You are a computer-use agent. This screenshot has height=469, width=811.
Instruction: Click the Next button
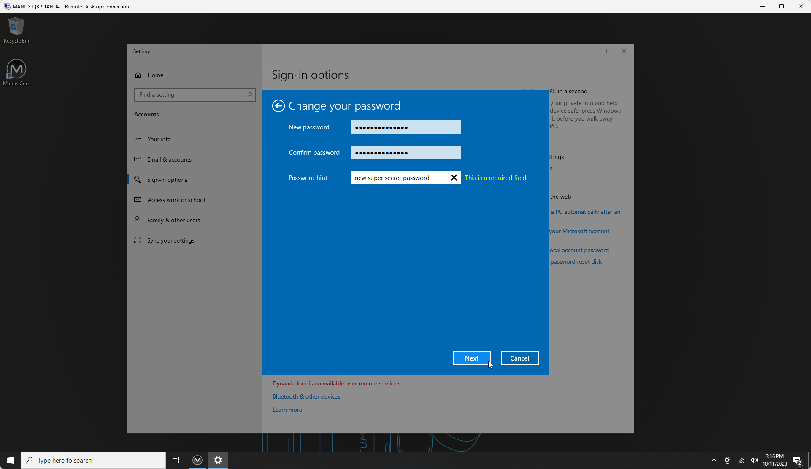(x=471, y=358)
